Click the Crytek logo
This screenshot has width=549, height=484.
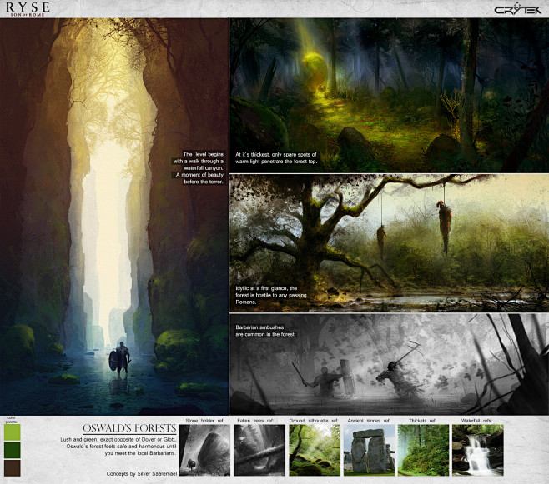pos(517,10)
